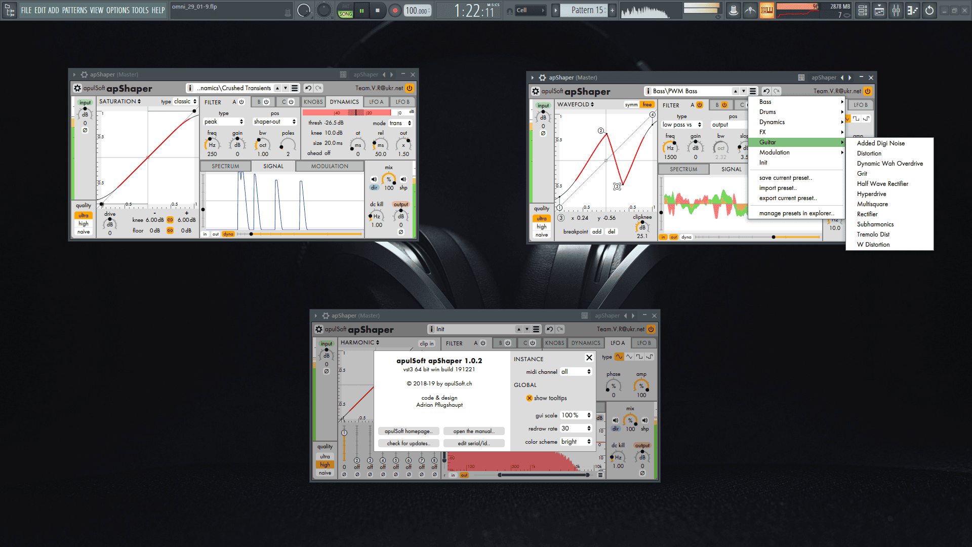Toggle the knee link icon in saturation panel
Viewport: 972px width, 547px height.
pos(170,220)
